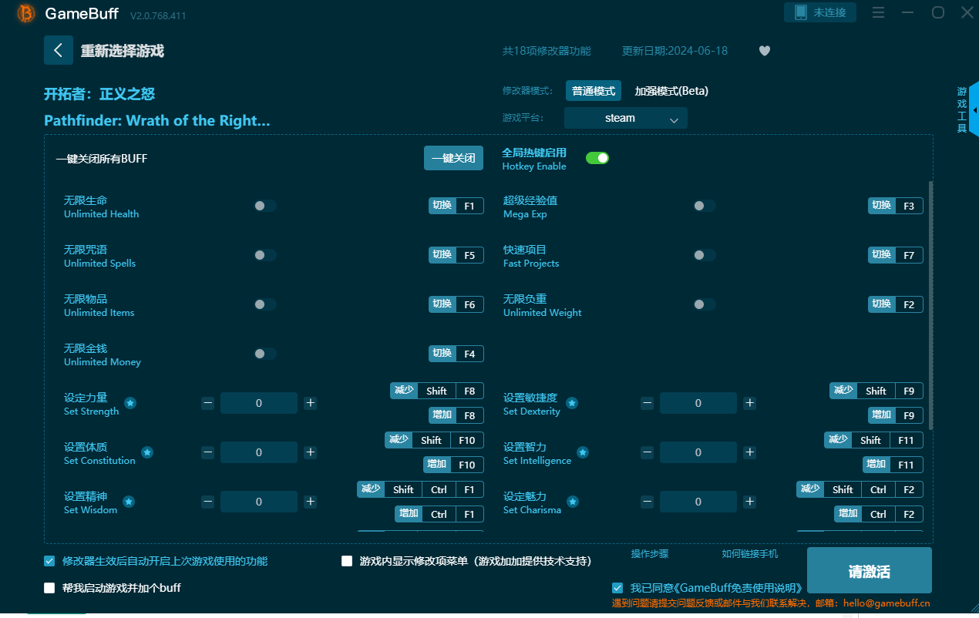Increase Set Strength with plus icon
This screenshot has width=979, height=618.
(x=310, y=403)
